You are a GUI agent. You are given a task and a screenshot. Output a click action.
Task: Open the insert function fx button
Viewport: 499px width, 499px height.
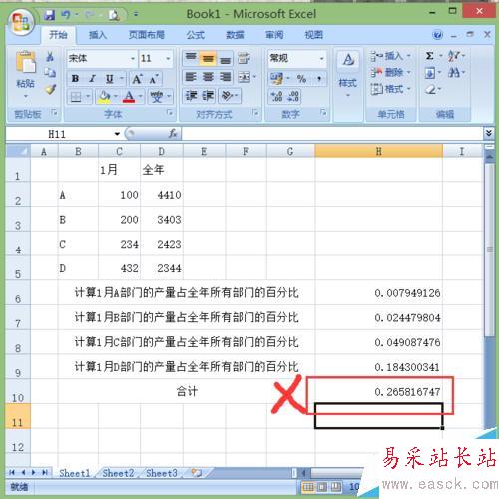click(x=172, y=134)
